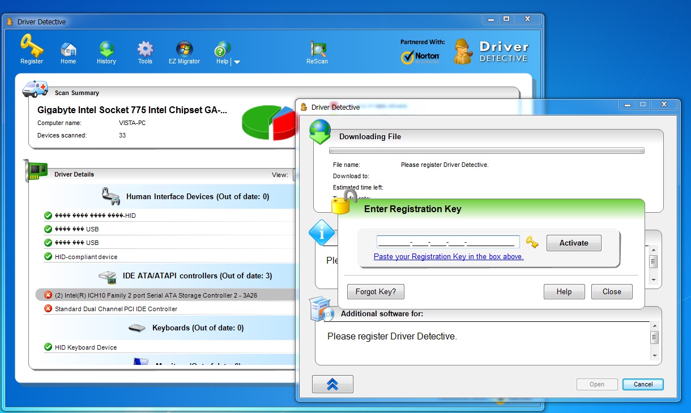Click the Activate button

tap(574, 243)
